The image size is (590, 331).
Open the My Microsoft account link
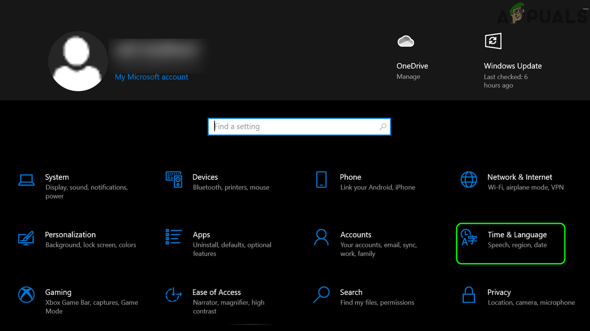click(x=152, y=77)
